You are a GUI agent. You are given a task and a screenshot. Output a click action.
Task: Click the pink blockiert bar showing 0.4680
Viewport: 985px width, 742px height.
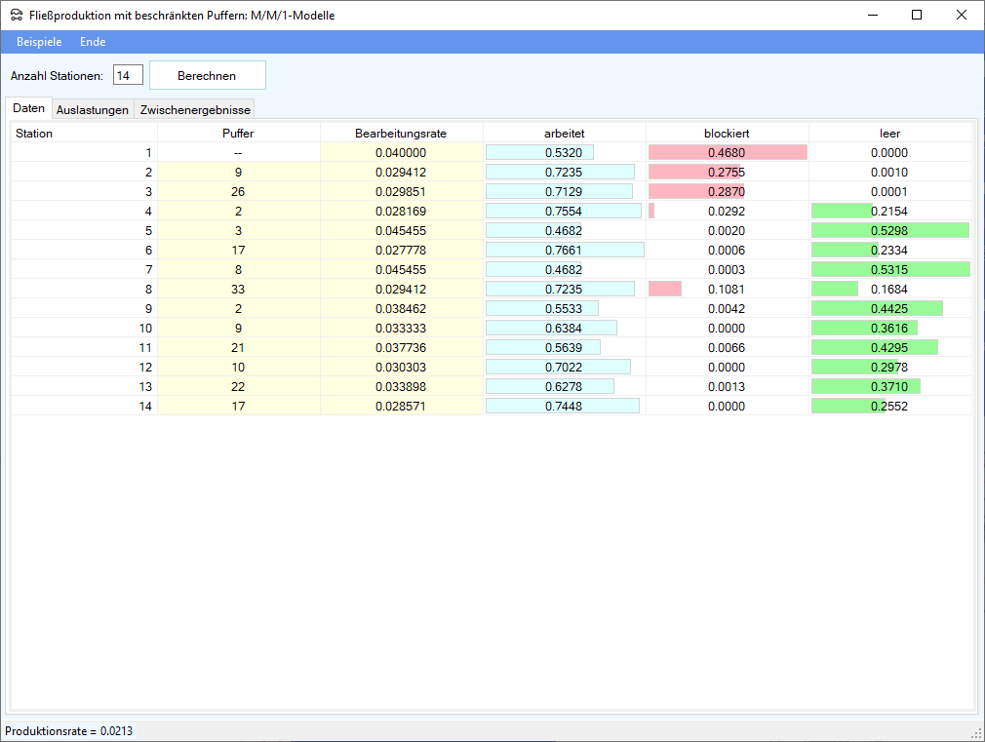[x=727, y=153]
